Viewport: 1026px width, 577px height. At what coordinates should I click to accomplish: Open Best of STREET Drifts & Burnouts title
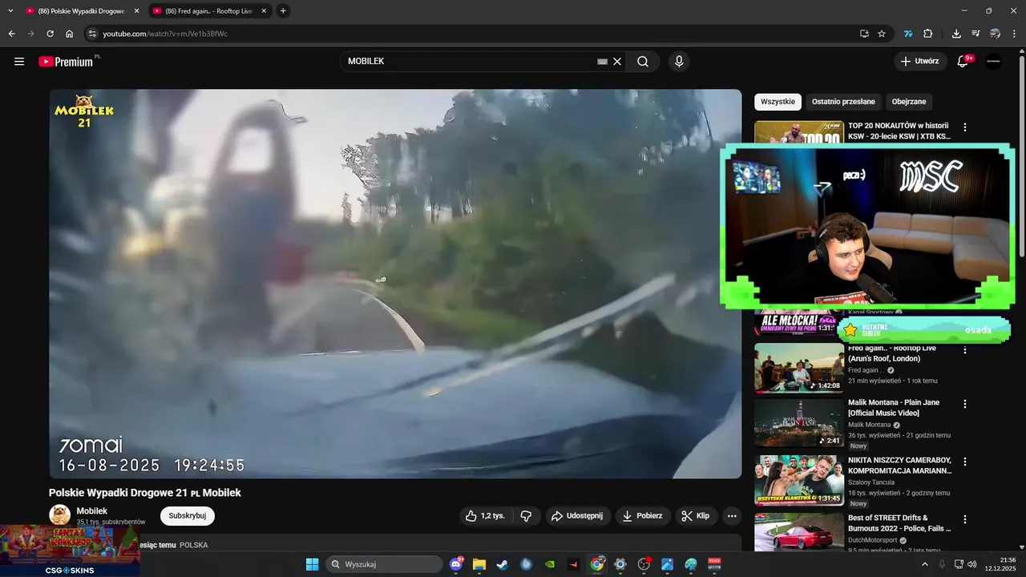(899, 523)
